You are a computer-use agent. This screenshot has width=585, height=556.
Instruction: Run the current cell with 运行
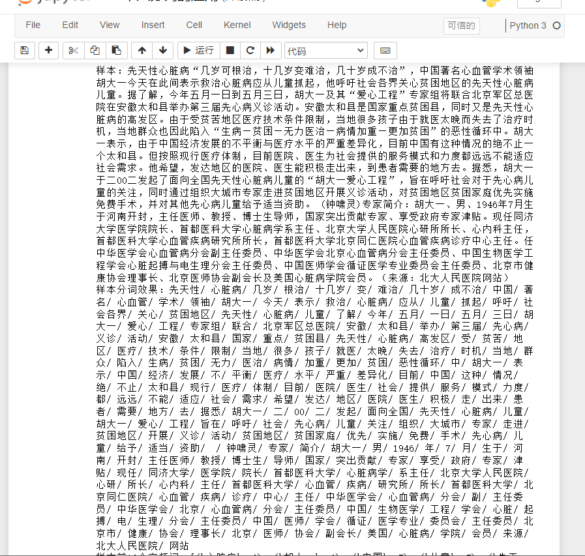[199, 50]
